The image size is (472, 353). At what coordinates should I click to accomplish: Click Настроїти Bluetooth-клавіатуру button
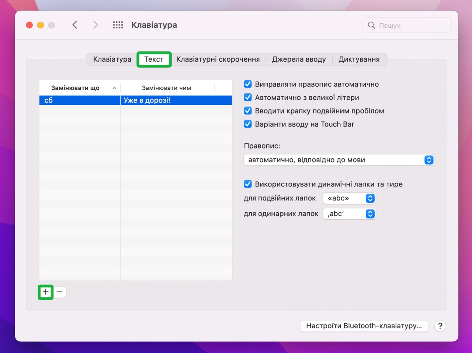pos(364,326)
